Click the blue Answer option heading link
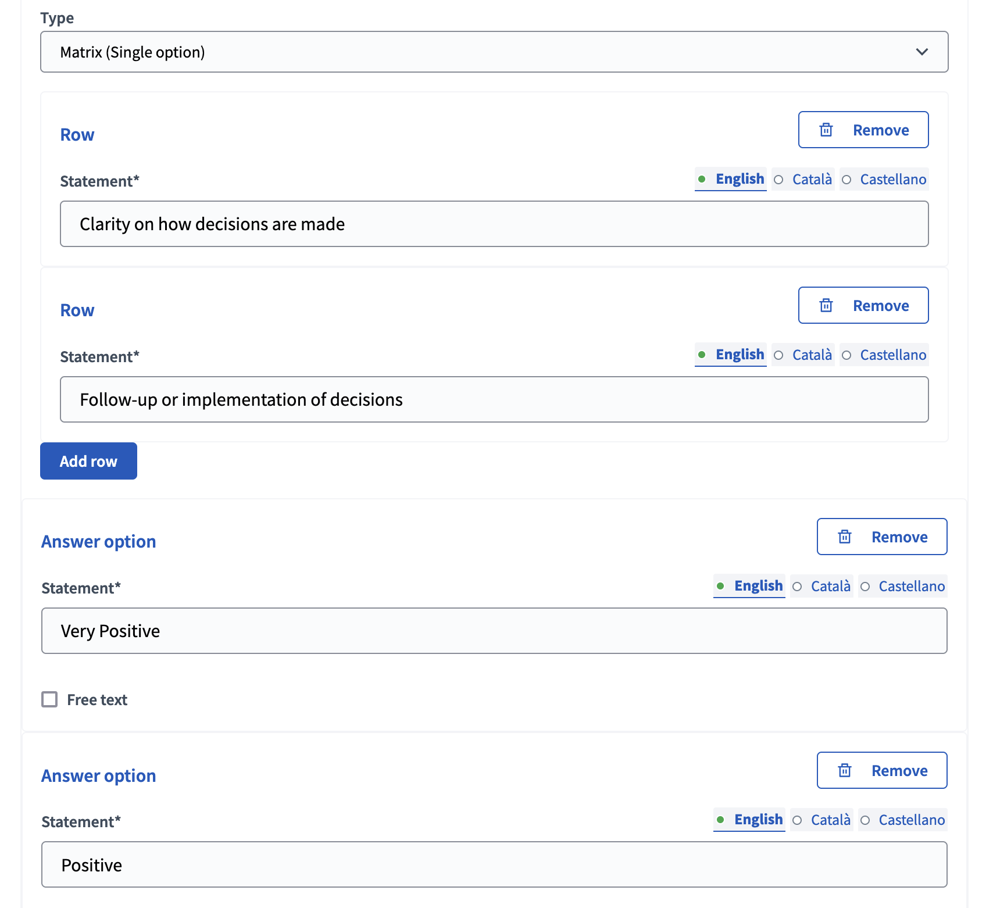Screen dimensions: 993x908 pyautogui.click(x=98, y=541)
